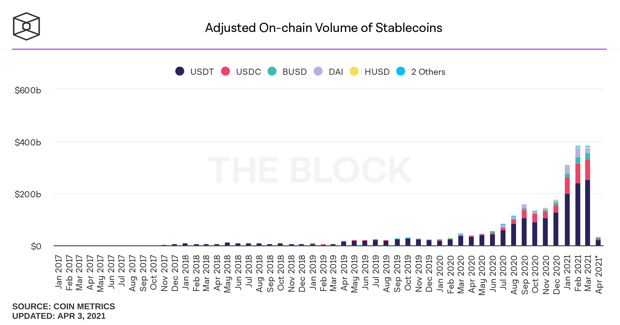Click the HUSD yellow legend dot
620x325 pixels.
pos(354,71)
